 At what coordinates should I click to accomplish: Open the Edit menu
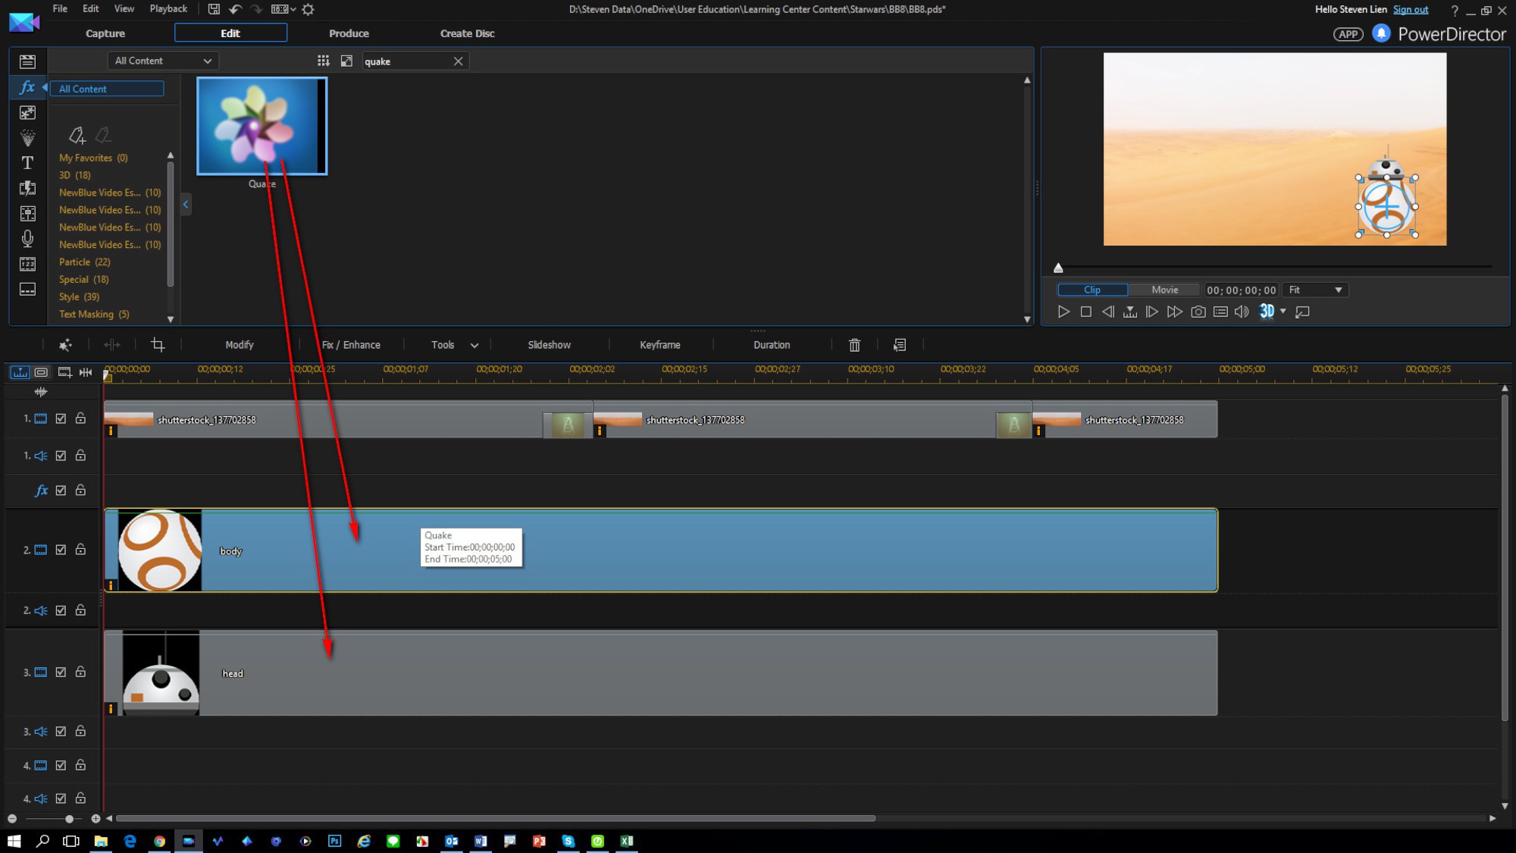pos(91,9)
